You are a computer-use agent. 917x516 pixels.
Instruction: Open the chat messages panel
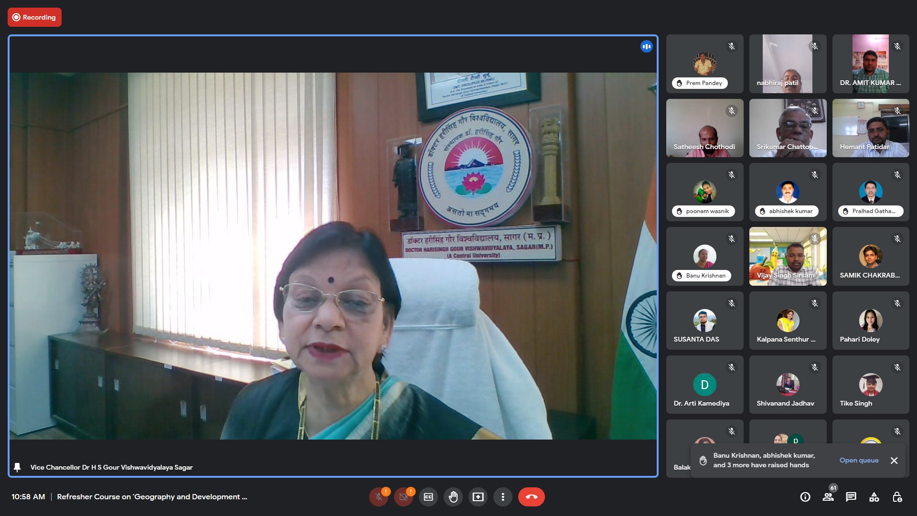[851, 497]
